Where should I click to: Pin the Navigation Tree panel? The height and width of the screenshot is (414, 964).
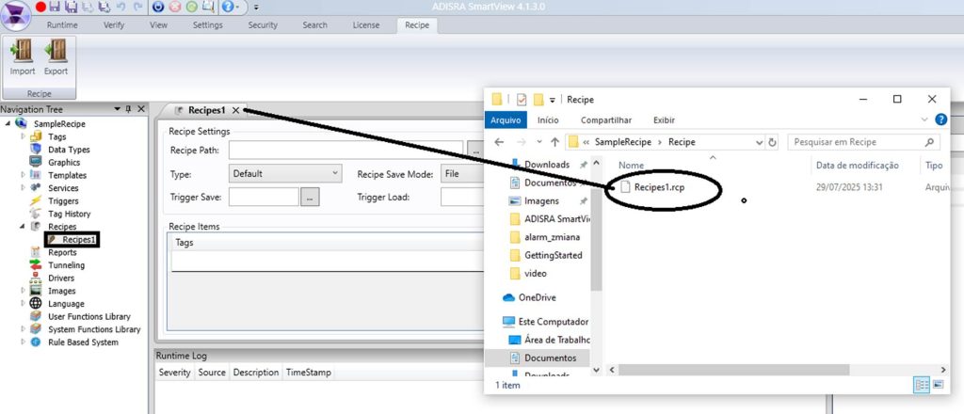129,109
